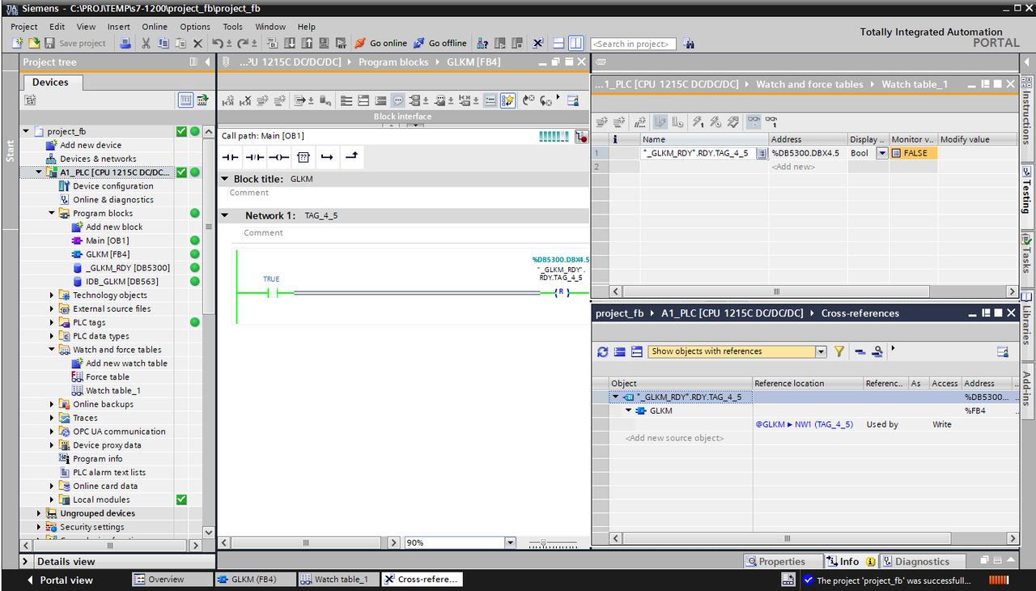
Task: Insert a normally closed contact
Action: coord(255,157)
